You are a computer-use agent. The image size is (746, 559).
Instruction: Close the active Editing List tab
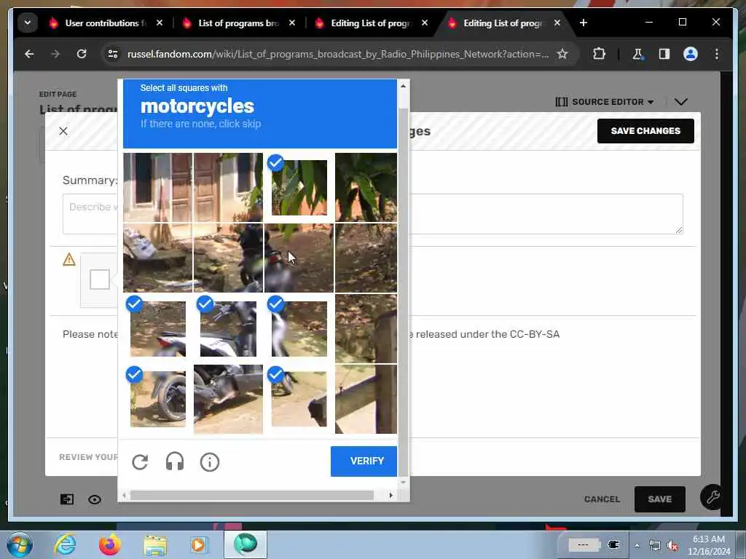click(x=557, y=23)
